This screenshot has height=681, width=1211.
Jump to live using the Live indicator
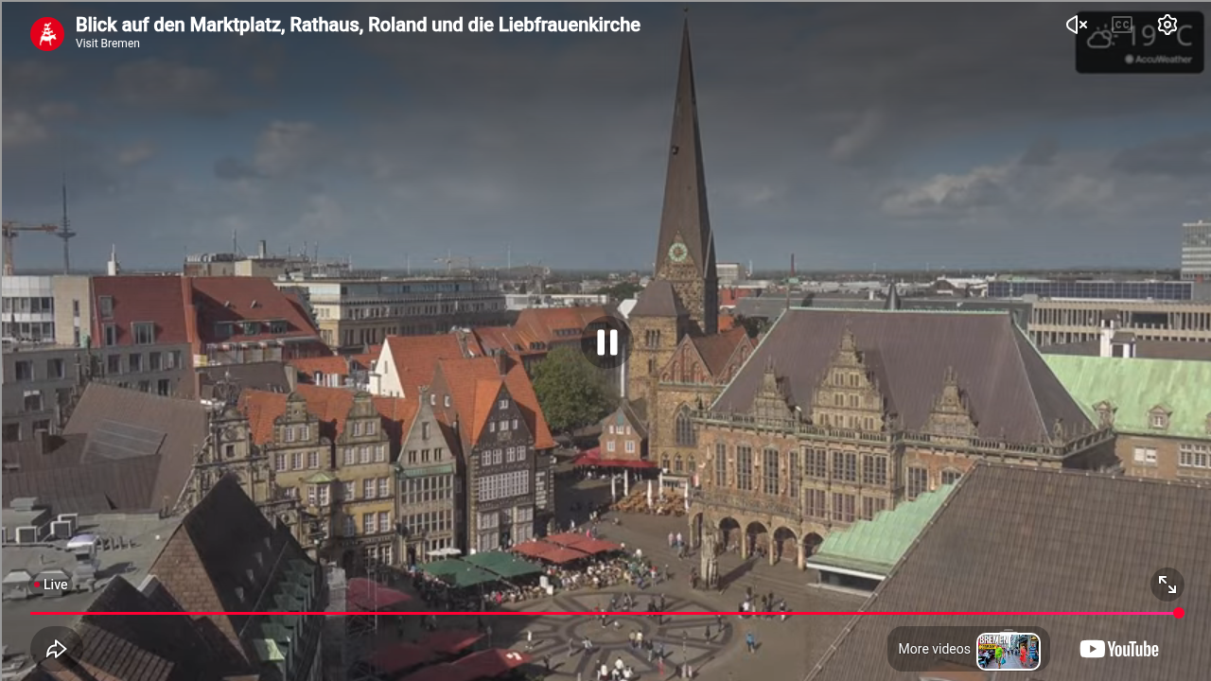click(51, 585)
